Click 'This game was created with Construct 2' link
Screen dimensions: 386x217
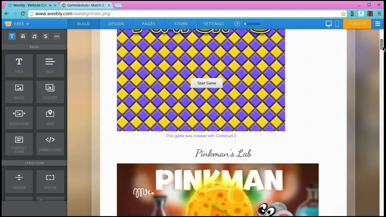point(201,136)
